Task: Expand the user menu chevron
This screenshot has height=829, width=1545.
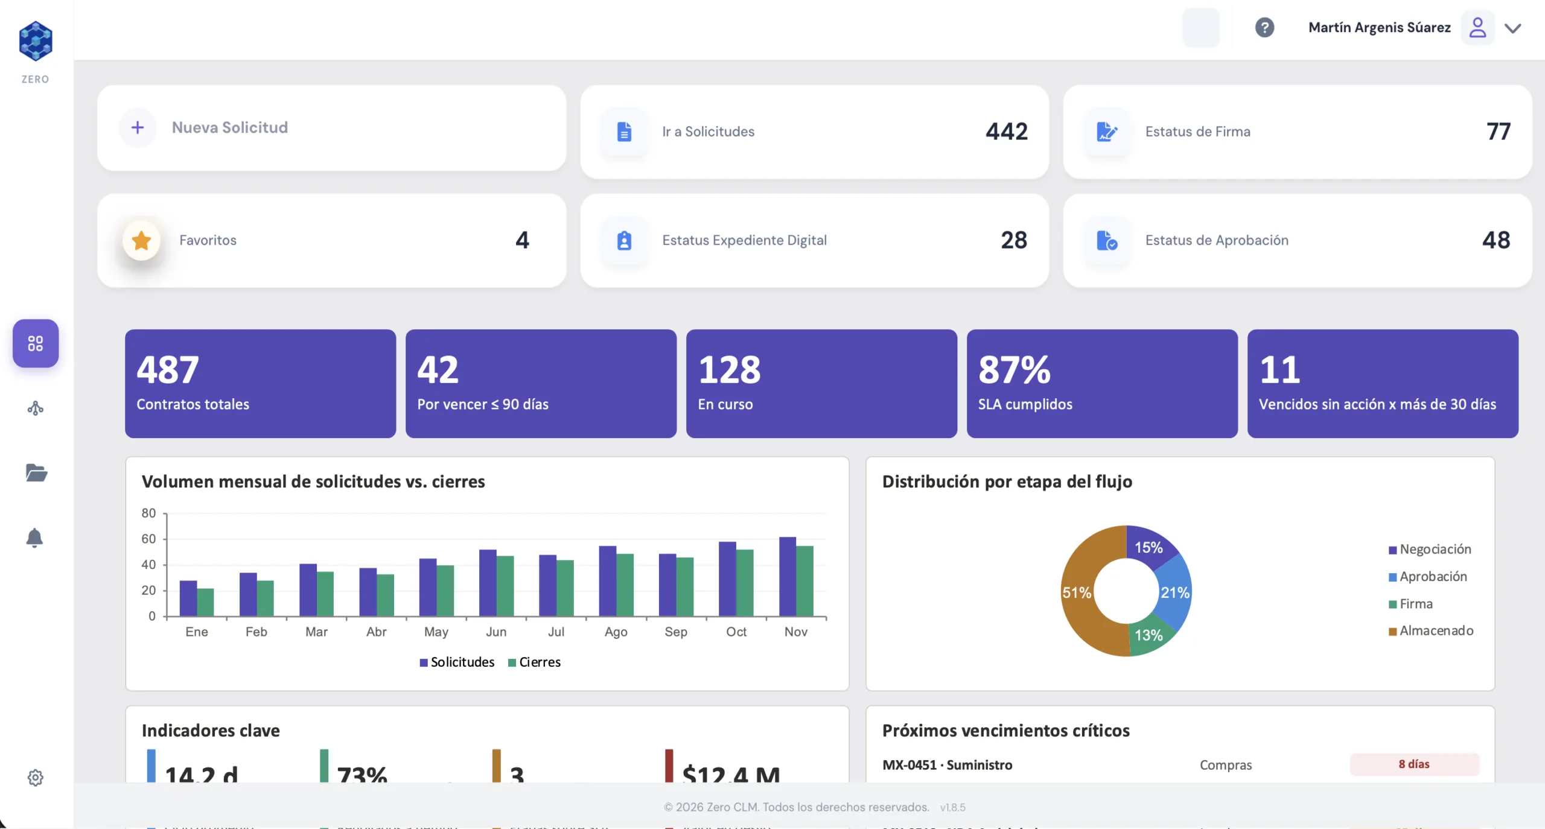Action: click(x=1513, y=28)
